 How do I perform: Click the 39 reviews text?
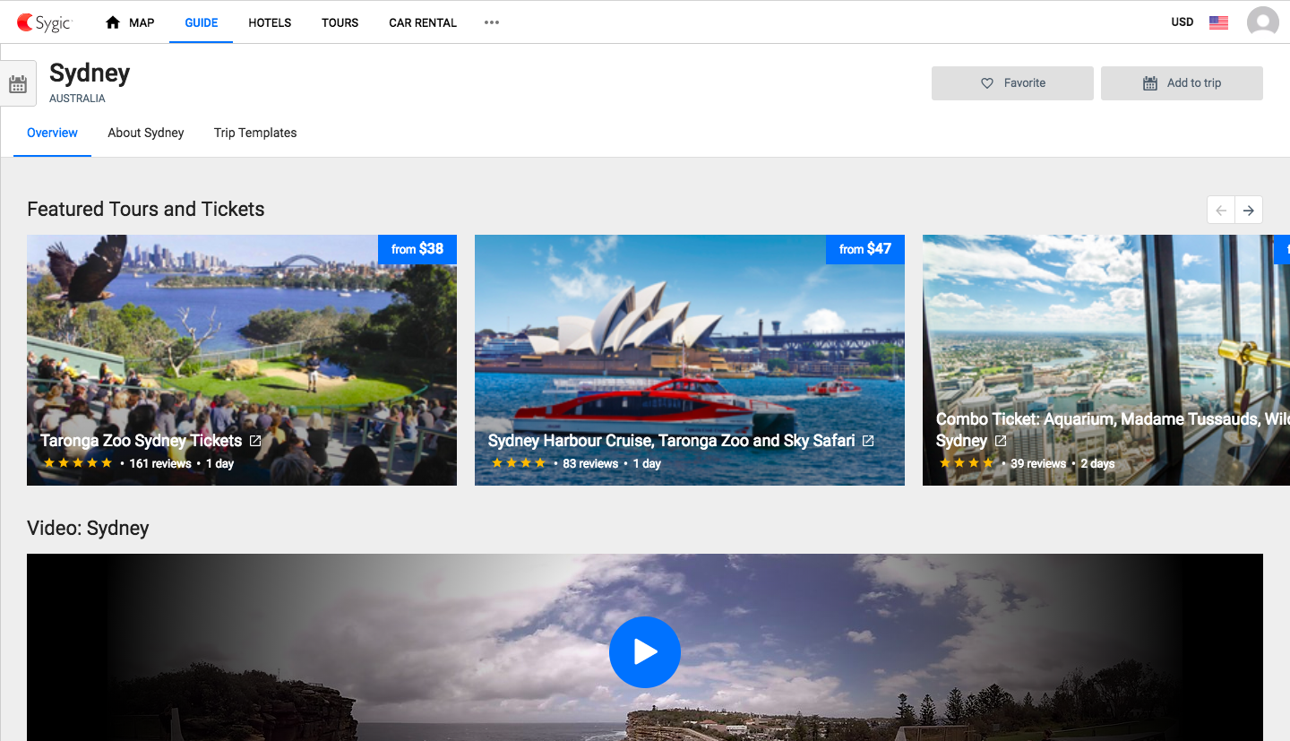[1038, 464]
